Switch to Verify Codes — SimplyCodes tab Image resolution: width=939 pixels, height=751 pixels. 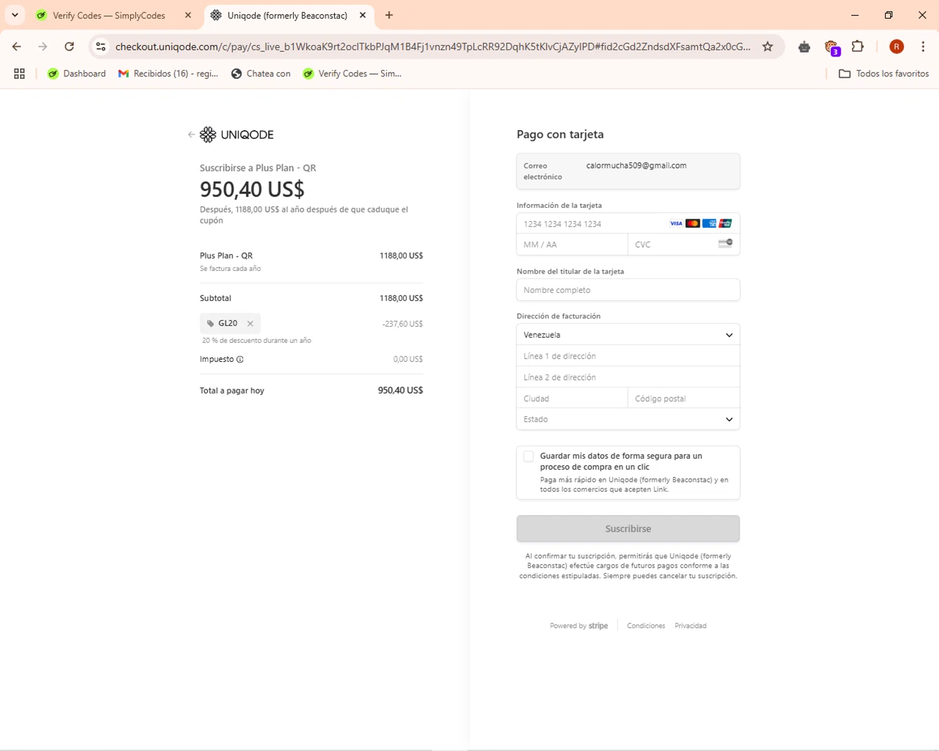click(114, 16)
